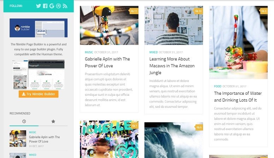Image resolution: width=274 pixels, height=158 pixels.
Task: Open the 11 comments badge on the bicycle post
Action: (x=134, y=11)
